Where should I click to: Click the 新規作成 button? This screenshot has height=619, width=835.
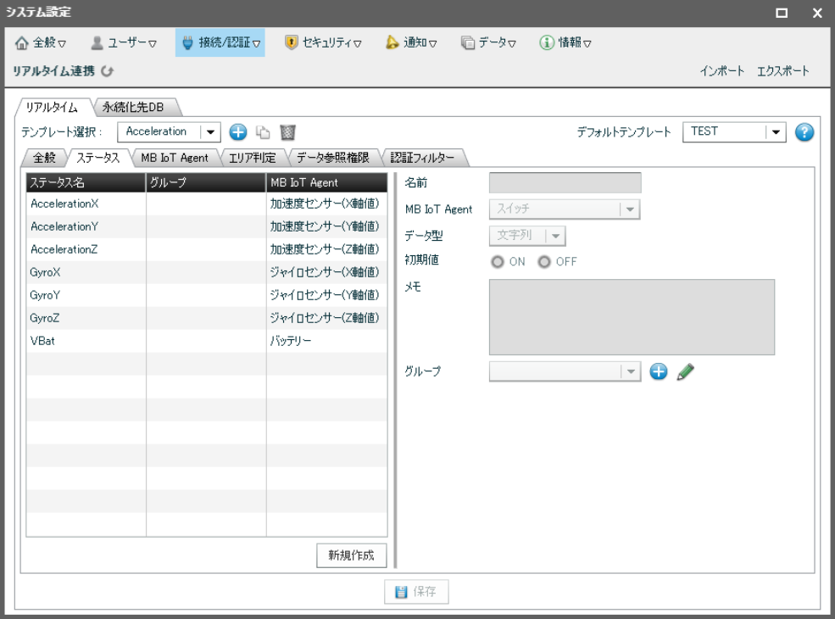coord(351,555)
